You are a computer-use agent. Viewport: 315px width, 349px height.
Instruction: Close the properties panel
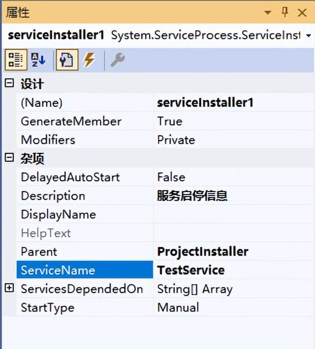(302, 12)
